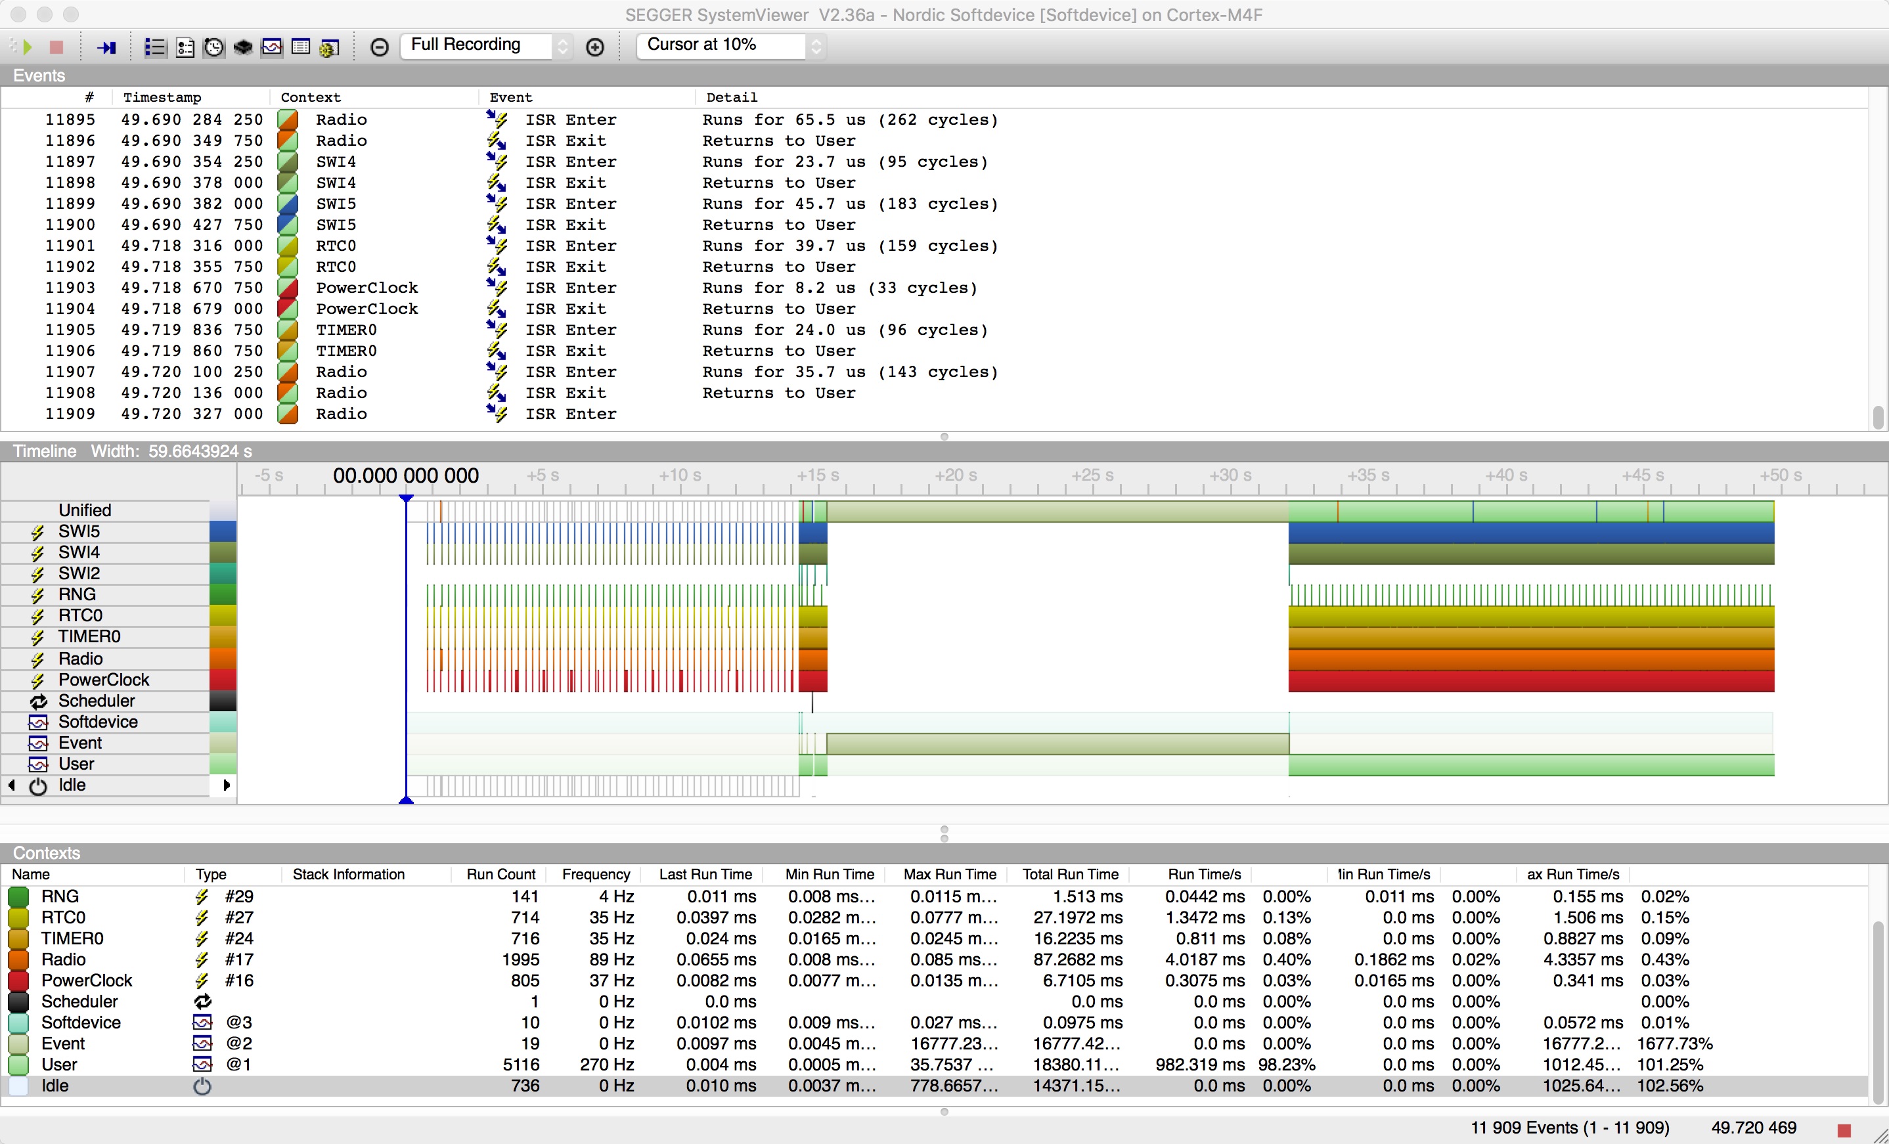Click the SWI4 color icon in event 11897
The height and width of the screenshot is (1144, 1889).
point(288,162)
